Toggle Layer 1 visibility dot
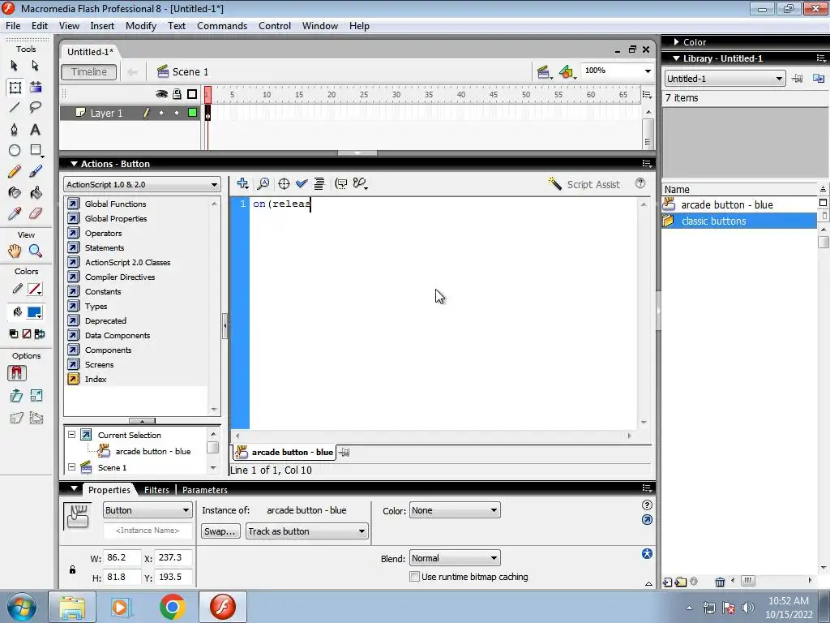This screenshot has height=623, width=830. coord(161,113)
